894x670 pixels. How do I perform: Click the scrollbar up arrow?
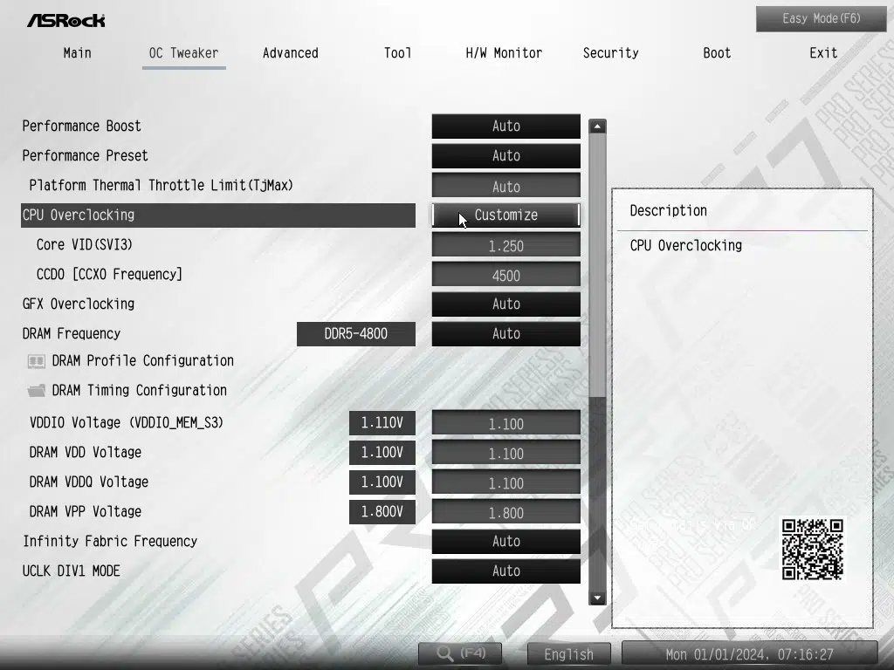click(597, 126)
